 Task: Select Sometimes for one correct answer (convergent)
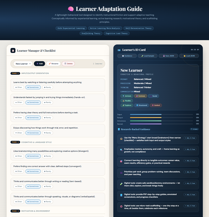(x=33, y=171)
